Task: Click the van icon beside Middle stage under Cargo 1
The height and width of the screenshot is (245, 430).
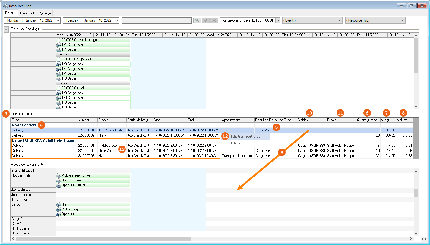Action: [x=58, y=209]
